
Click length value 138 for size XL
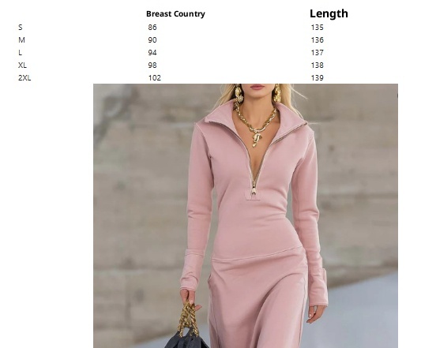pos(317,65)
